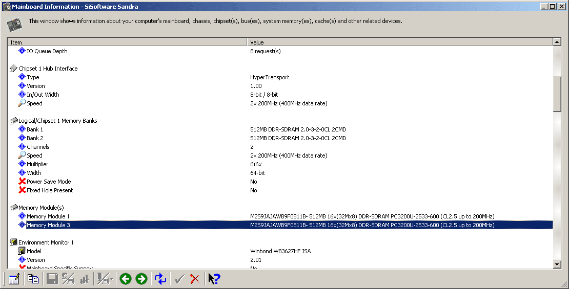Click the memory icon beside Memory Module(s)

13,208
